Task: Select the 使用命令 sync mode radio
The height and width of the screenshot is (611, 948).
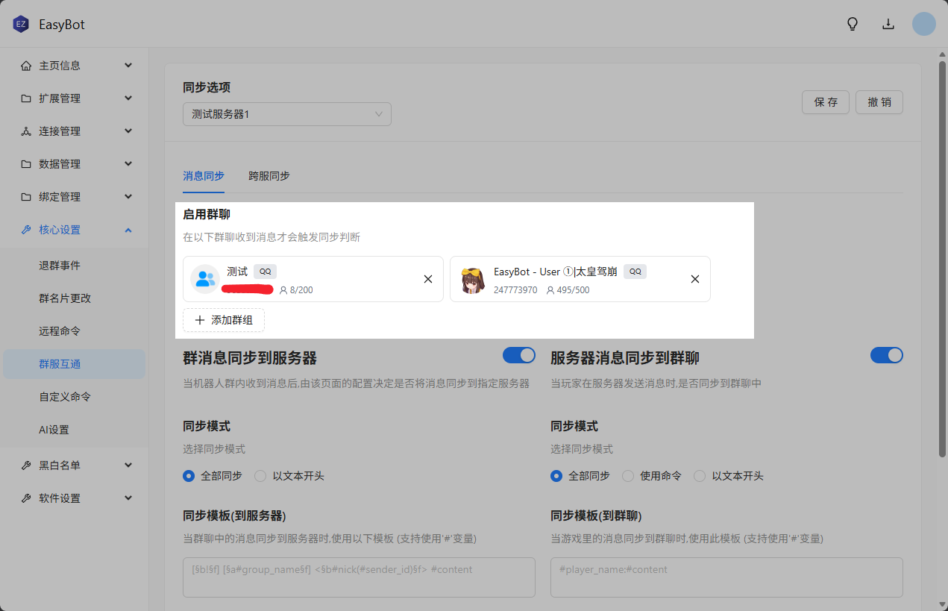Action: [628, 476]
